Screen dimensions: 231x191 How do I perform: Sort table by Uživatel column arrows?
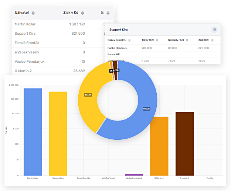[x=33, y=13]
